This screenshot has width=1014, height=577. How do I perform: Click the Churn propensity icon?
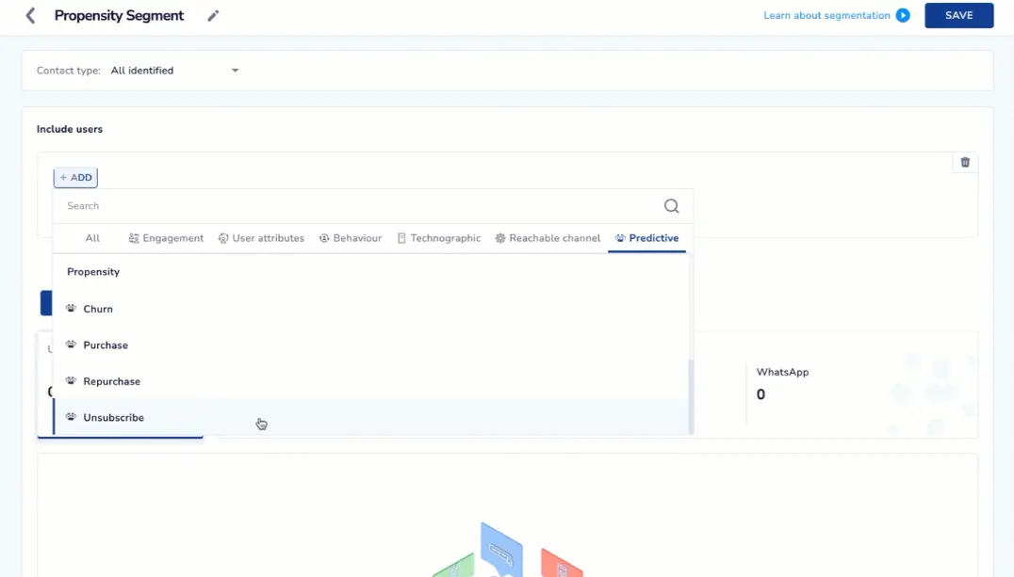(x=71, y=308)
